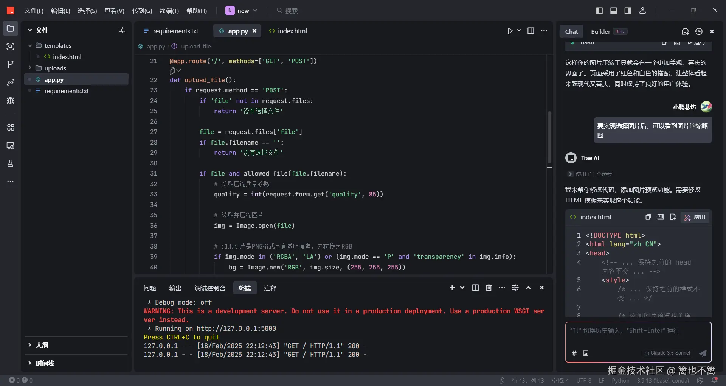Screen dimensions: 726x386
Task: Open index.html in the file tree
Action: 67,57
